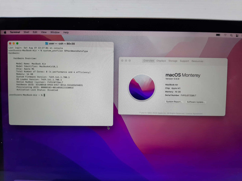Screen dimensions: 242x181
Task: Open the Window menu
Action: 55,32
